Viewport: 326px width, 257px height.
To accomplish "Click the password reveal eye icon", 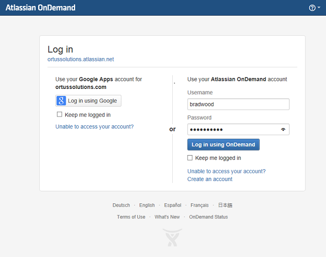I will [x=283, y=130].
